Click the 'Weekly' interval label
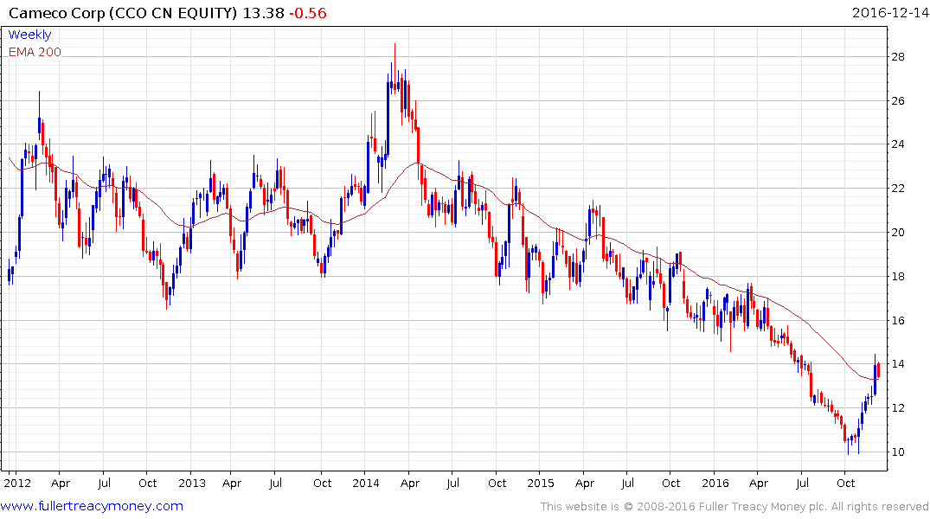Viewport: 930px width, 519px height. [x=29, y=35]
